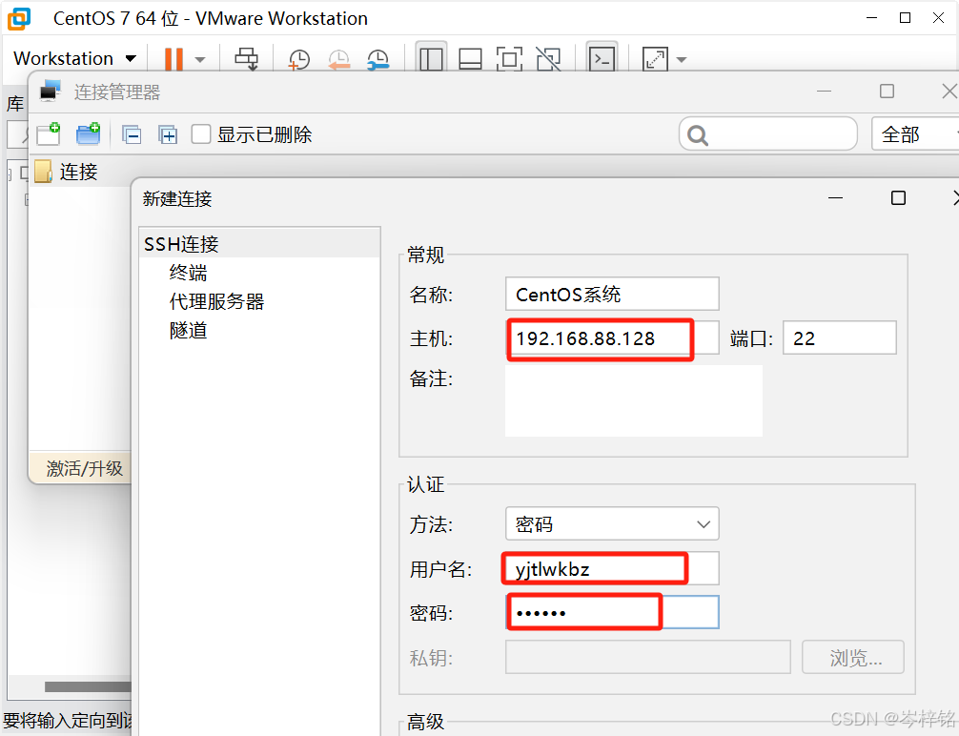This screenshot has width=959, height=736.
Task: Open the snapshot manager wrench icon
Action: tap(378, 59)
